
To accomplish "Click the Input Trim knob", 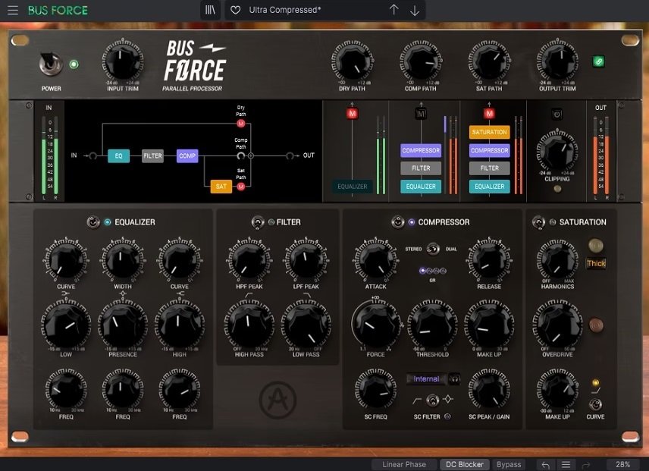I will [123, 61].
